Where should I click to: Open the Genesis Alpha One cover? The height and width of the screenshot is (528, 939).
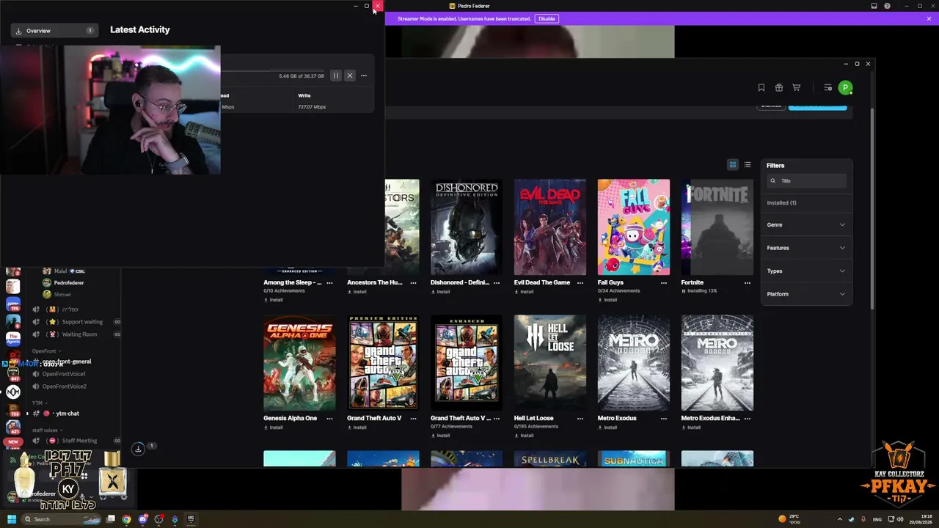click(x=299, y=363)
